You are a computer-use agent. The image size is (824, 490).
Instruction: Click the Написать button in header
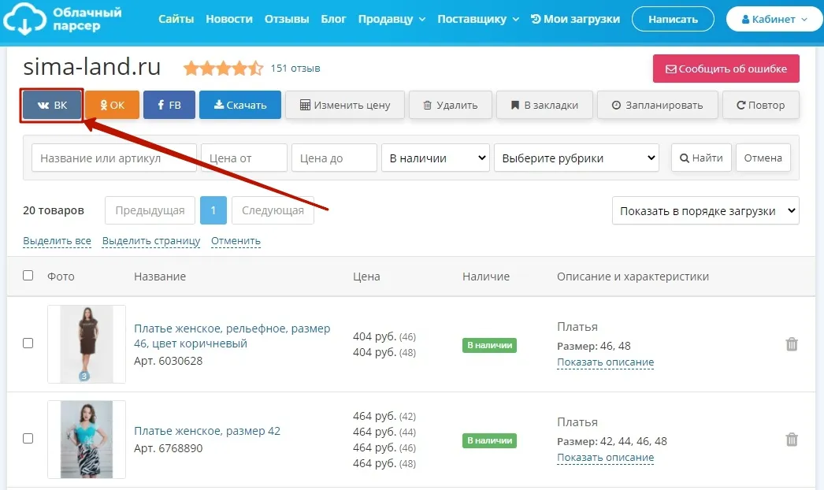673,19
